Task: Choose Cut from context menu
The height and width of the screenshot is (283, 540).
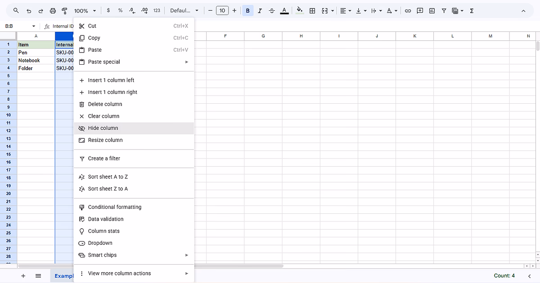Action: [134, 26]
